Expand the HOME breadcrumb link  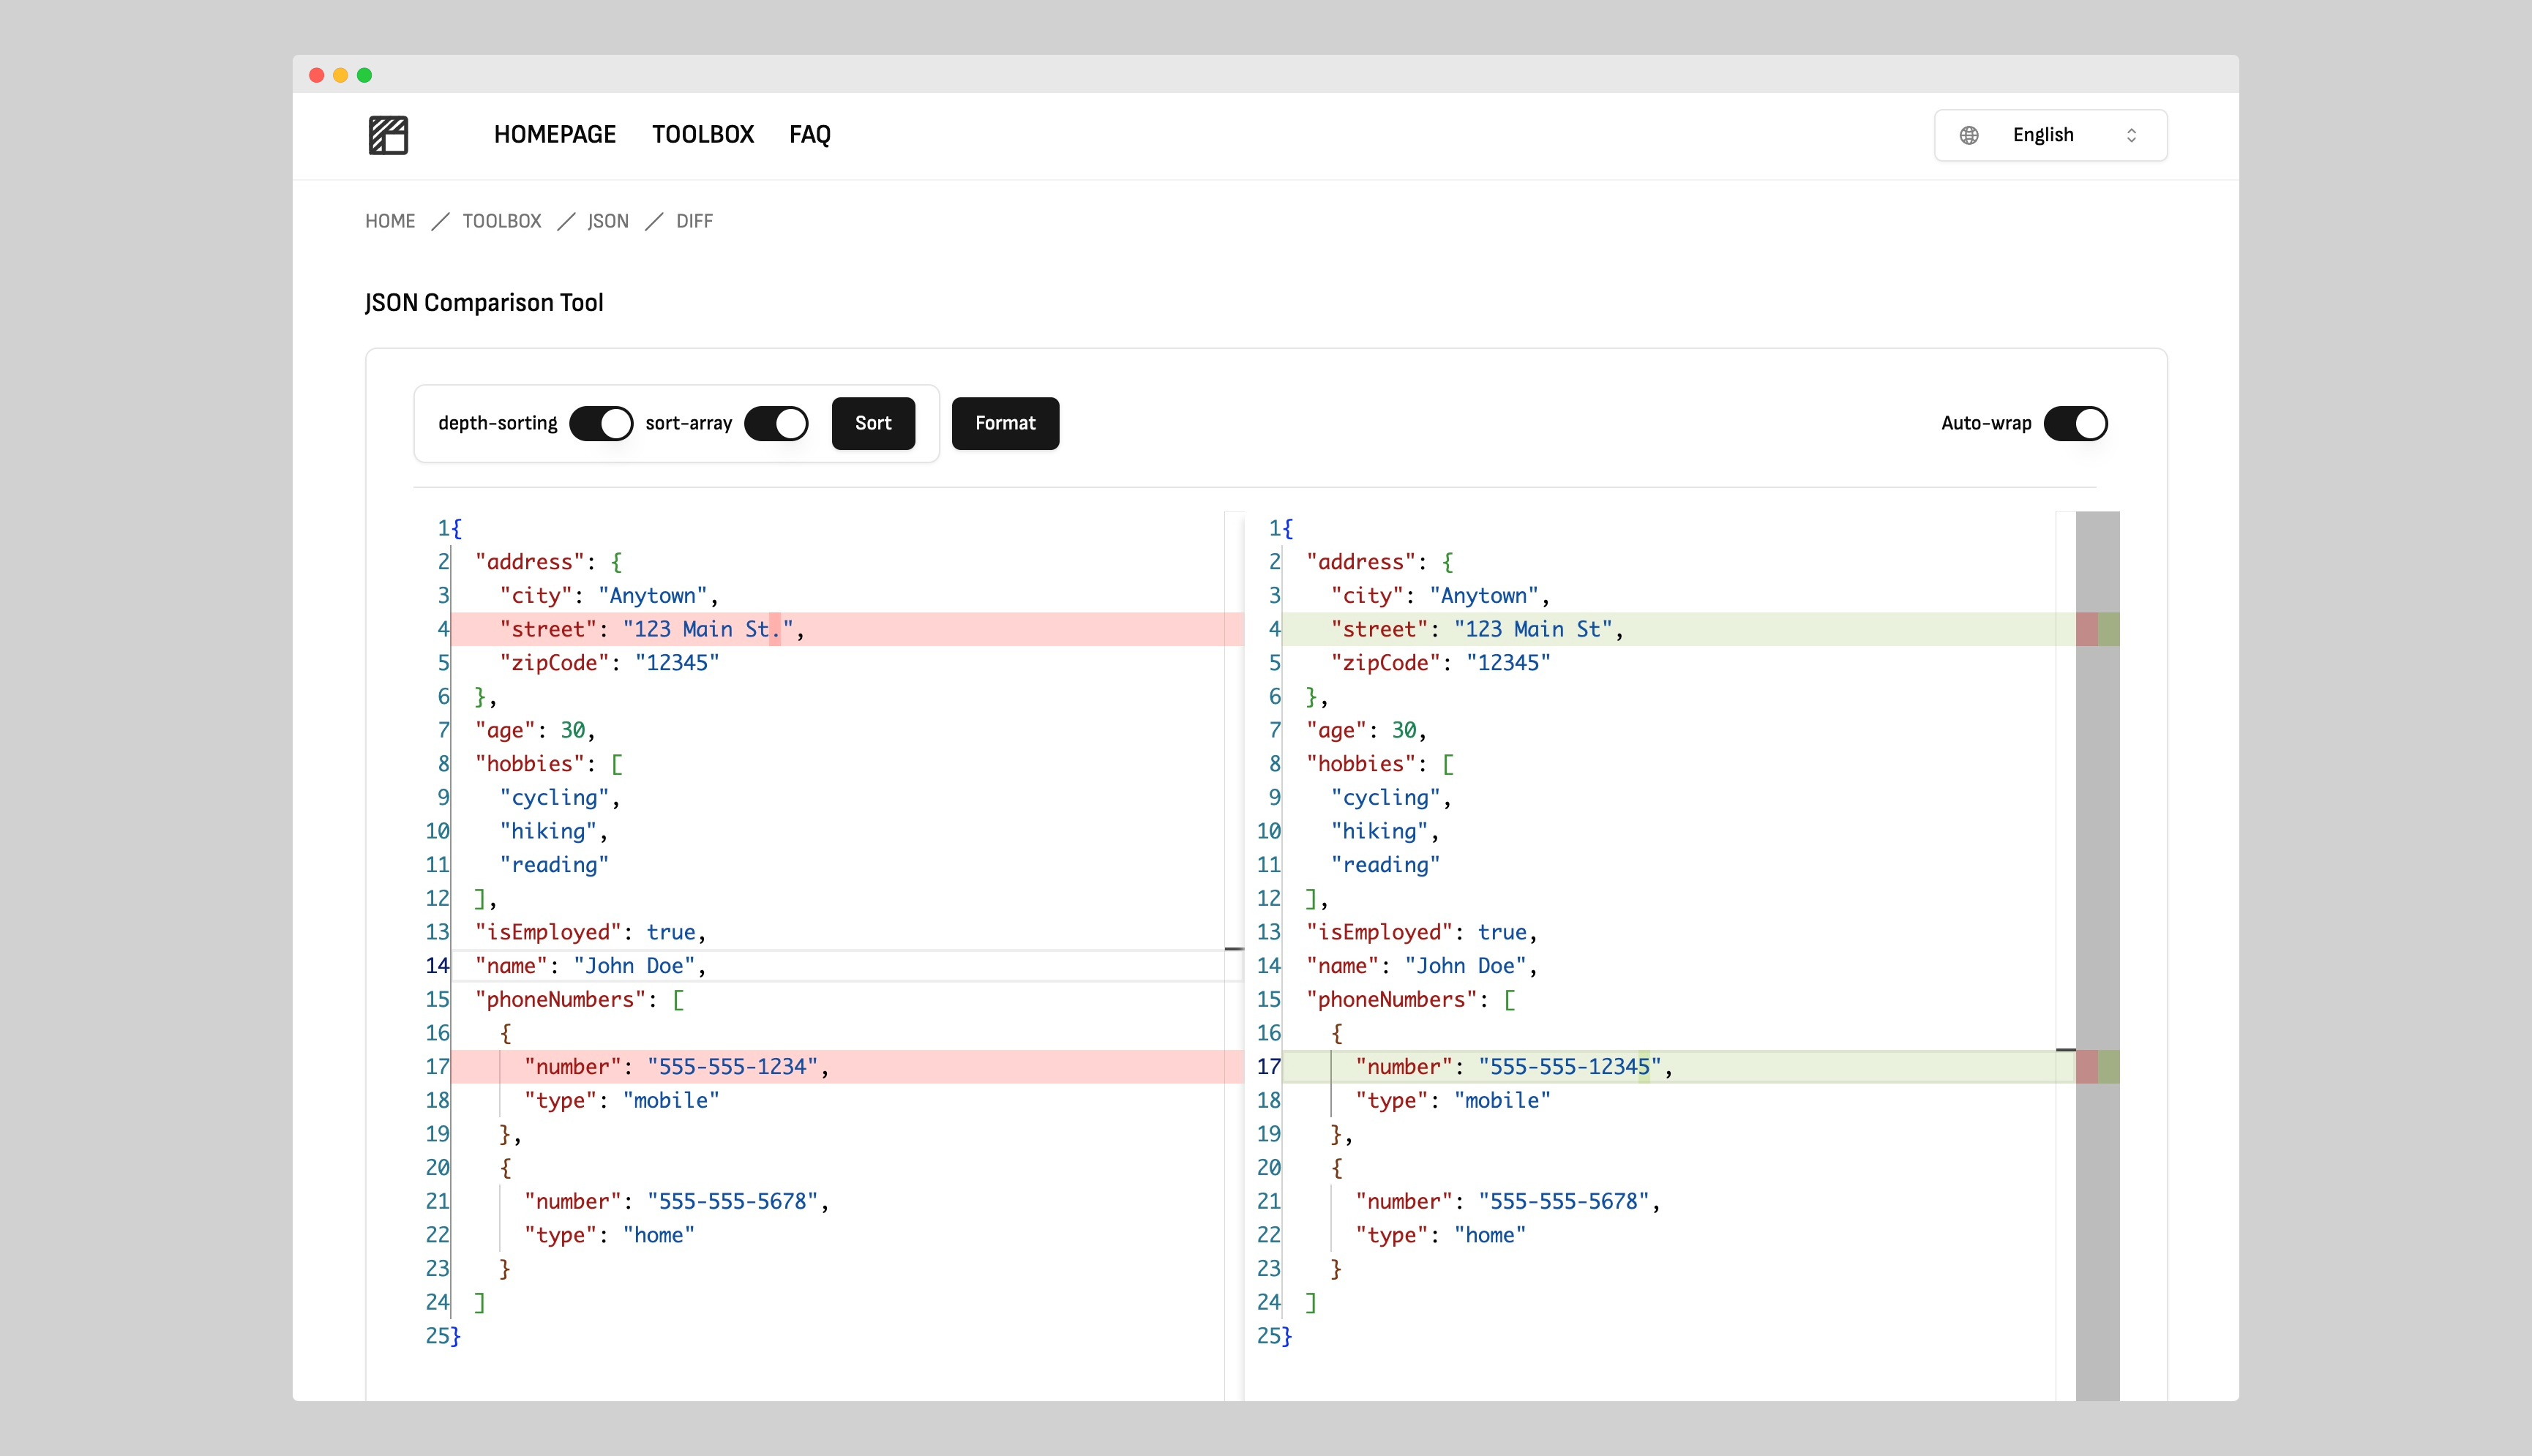389,221
